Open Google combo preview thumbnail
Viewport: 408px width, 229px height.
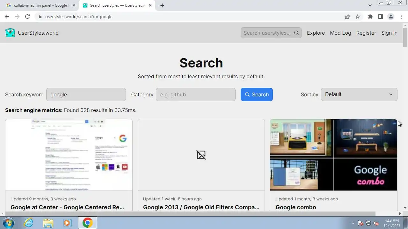pos(334,155)
